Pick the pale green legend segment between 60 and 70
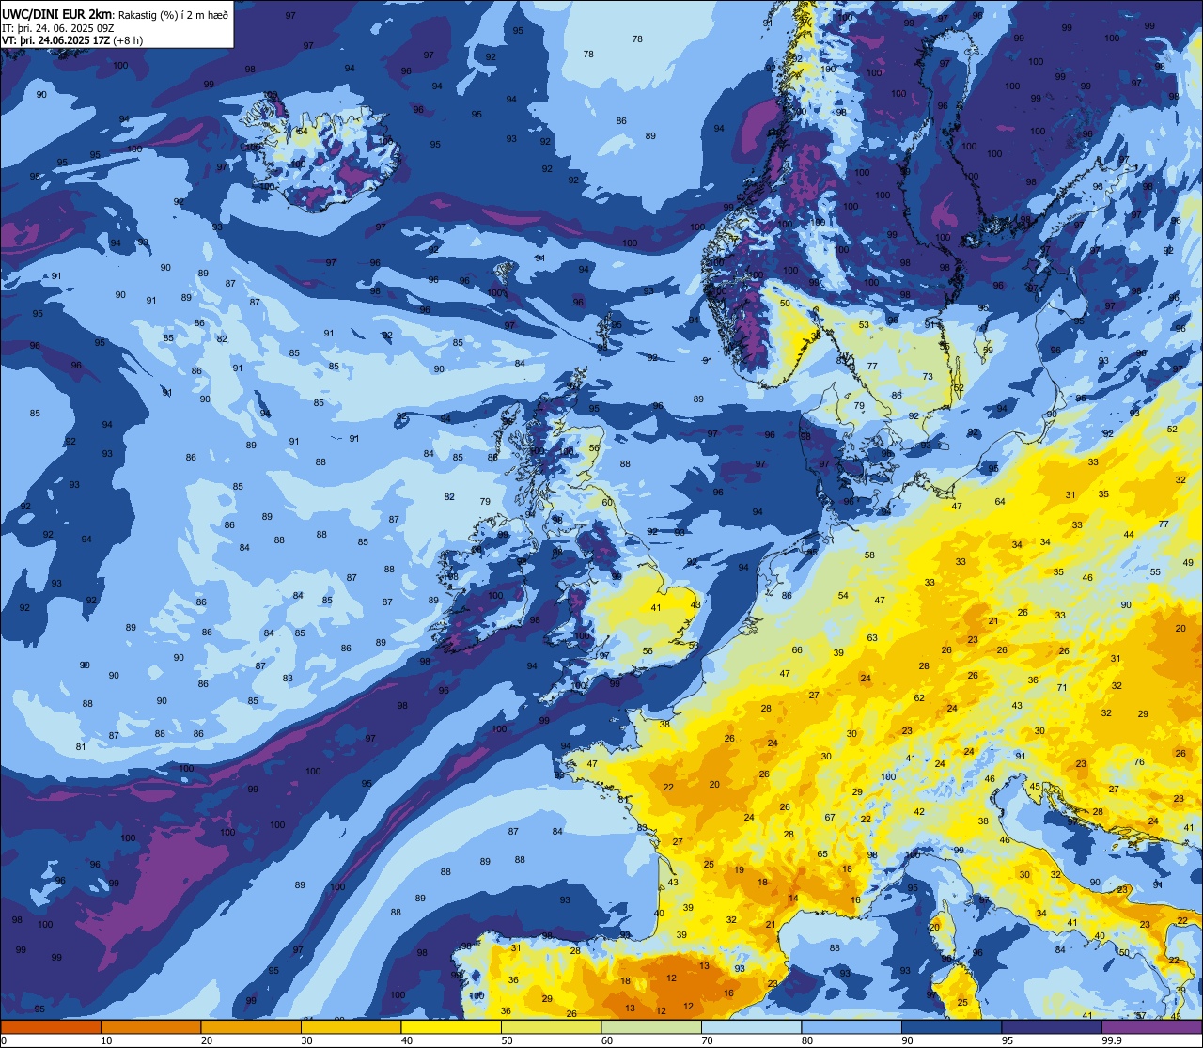 tap(651, 1027)
